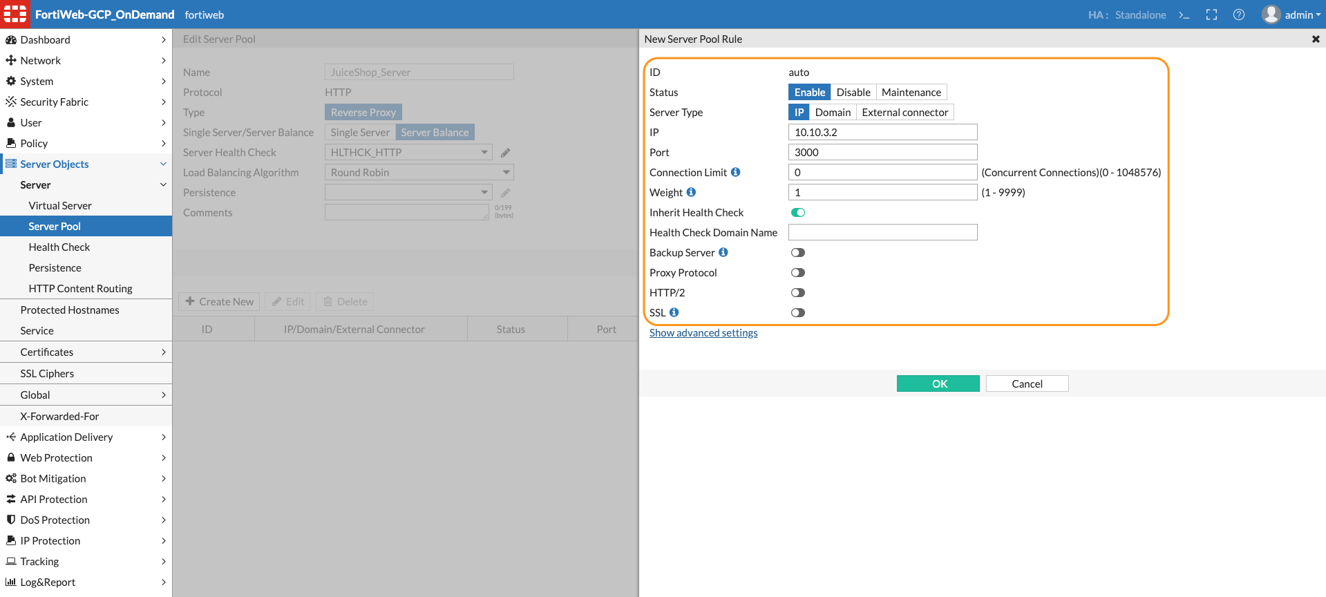Click the Weight input field

coord(882,192)
